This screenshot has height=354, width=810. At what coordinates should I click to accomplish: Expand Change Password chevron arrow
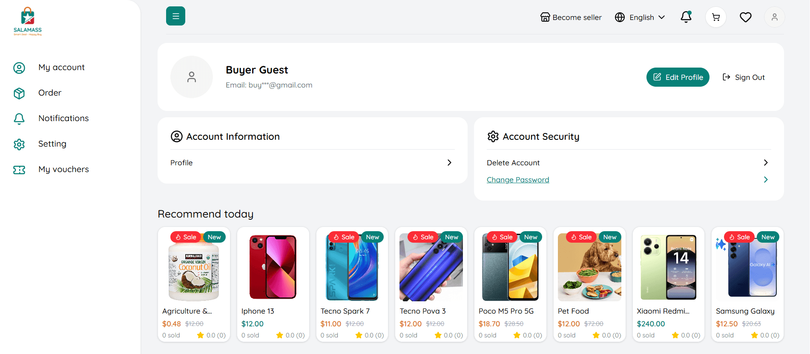[766, 180]
